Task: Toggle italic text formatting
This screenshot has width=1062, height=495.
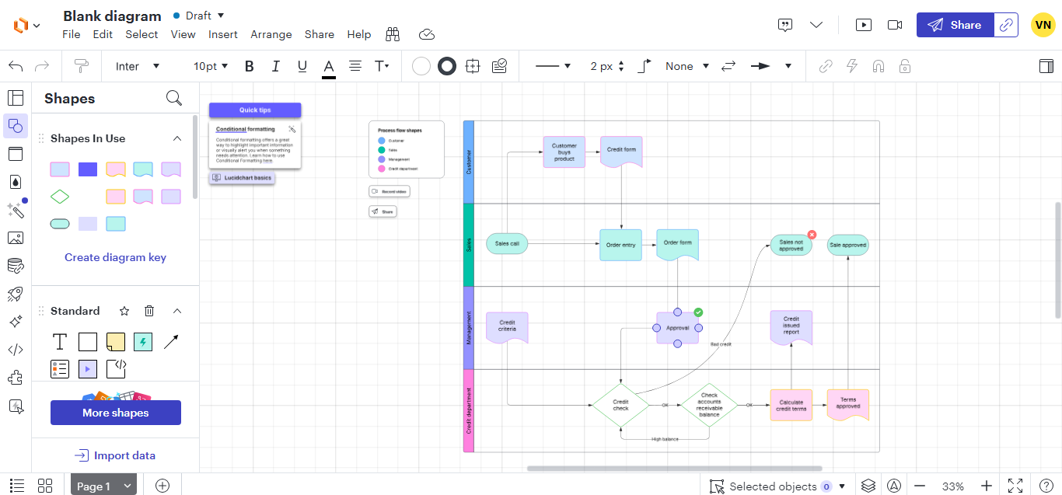Action: (275, 66)
